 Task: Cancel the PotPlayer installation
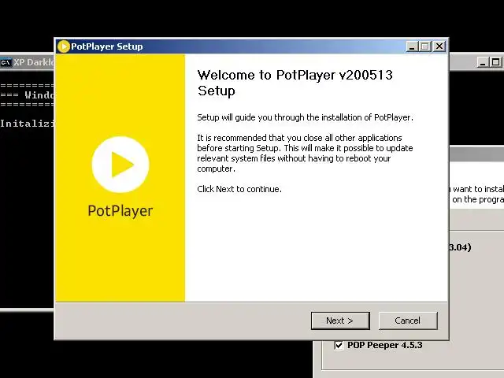(408, 321)
